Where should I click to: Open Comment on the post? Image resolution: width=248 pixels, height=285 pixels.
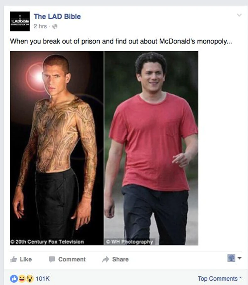pyautogui.click(x=72, y=260)
